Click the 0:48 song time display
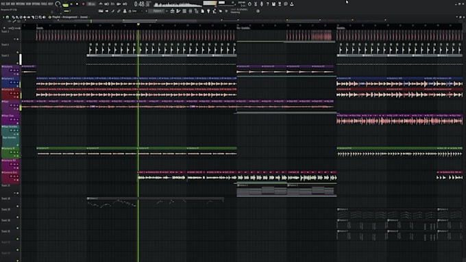Screen dimensions: 466x262 click(143, 4)
